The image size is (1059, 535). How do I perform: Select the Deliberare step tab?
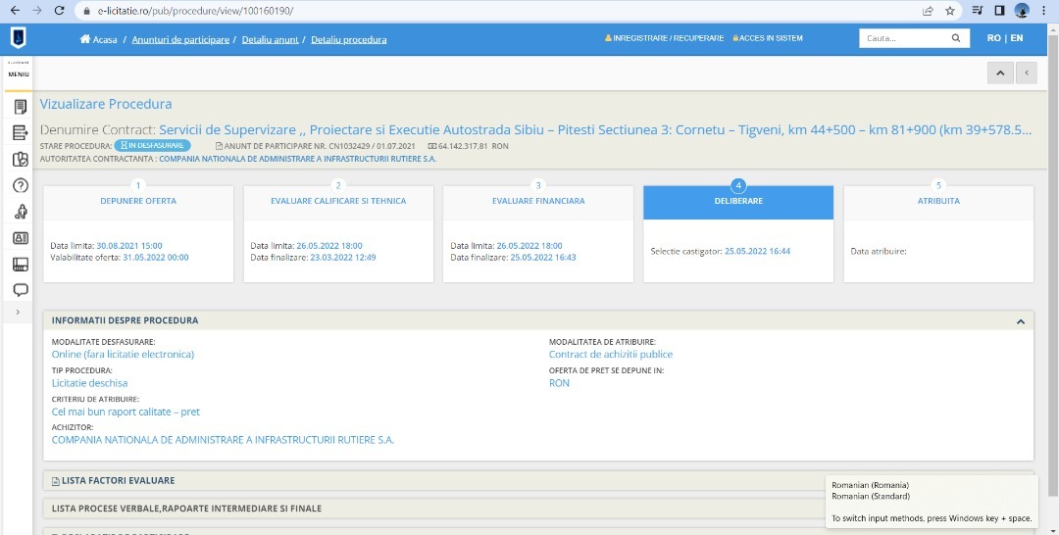[x=738, y=201]
